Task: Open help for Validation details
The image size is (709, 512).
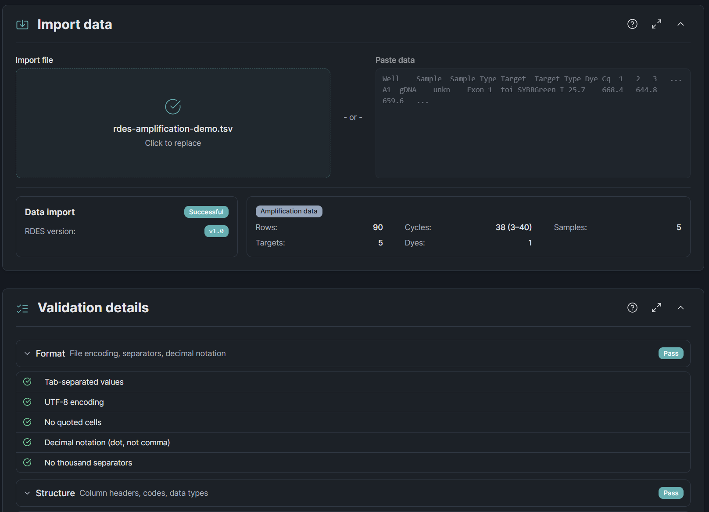Action: point(632,308)
